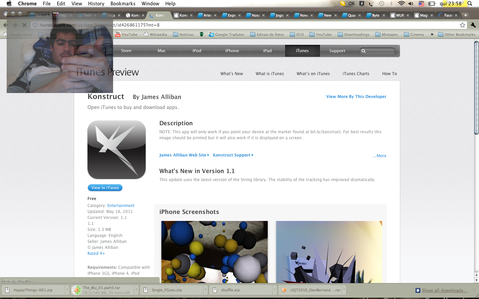Open View More By This Developer
479x299 pixels.
point(356,97)
